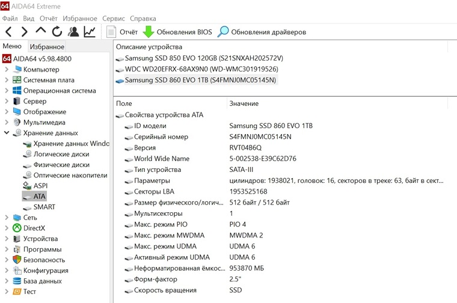Select the Мультимедиа speaker icon
The width and height of the screenshot is (457, 303).
pyautogui.click(x=17, y=123)
